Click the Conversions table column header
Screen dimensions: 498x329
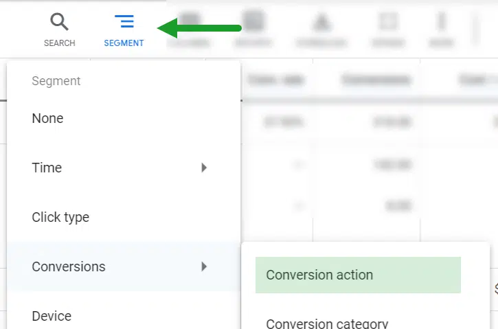pos(376,80)
